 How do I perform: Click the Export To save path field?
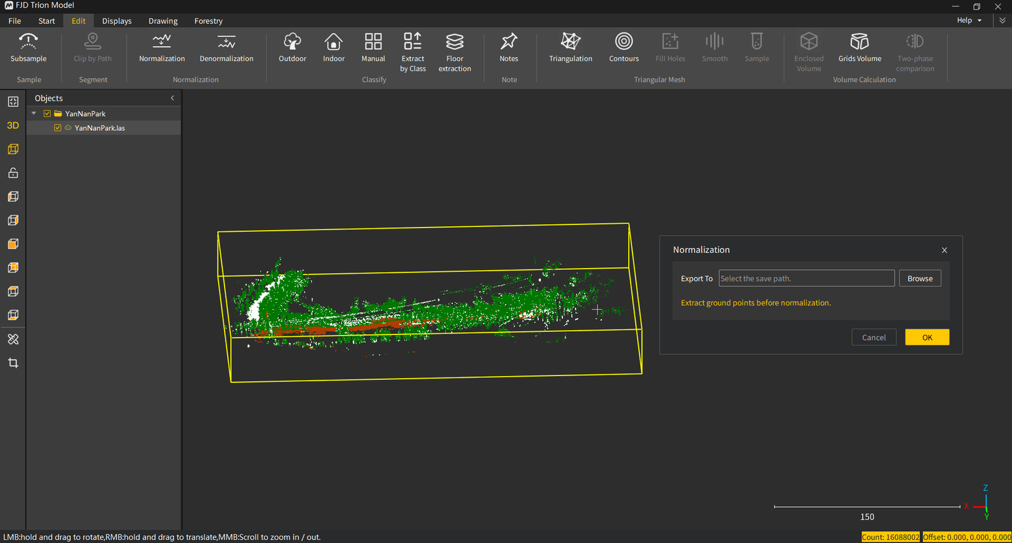pos(806,278)
